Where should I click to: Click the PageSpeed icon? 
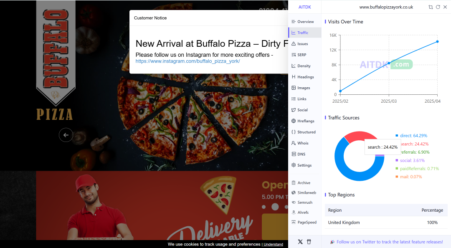[x=294, y=222]
